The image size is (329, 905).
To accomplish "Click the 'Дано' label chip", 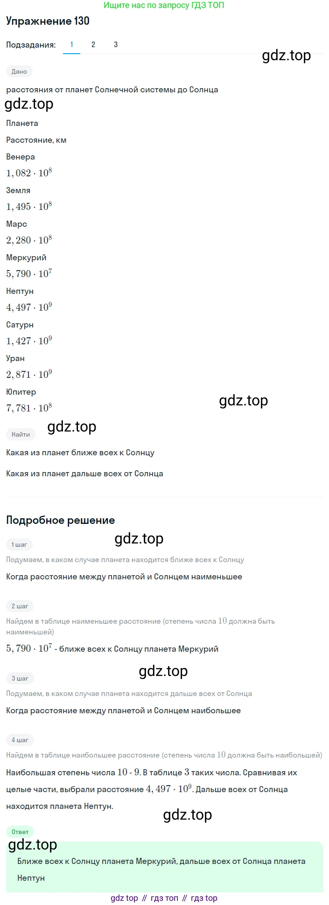I will pyautogui.click(x=20, y=71).
